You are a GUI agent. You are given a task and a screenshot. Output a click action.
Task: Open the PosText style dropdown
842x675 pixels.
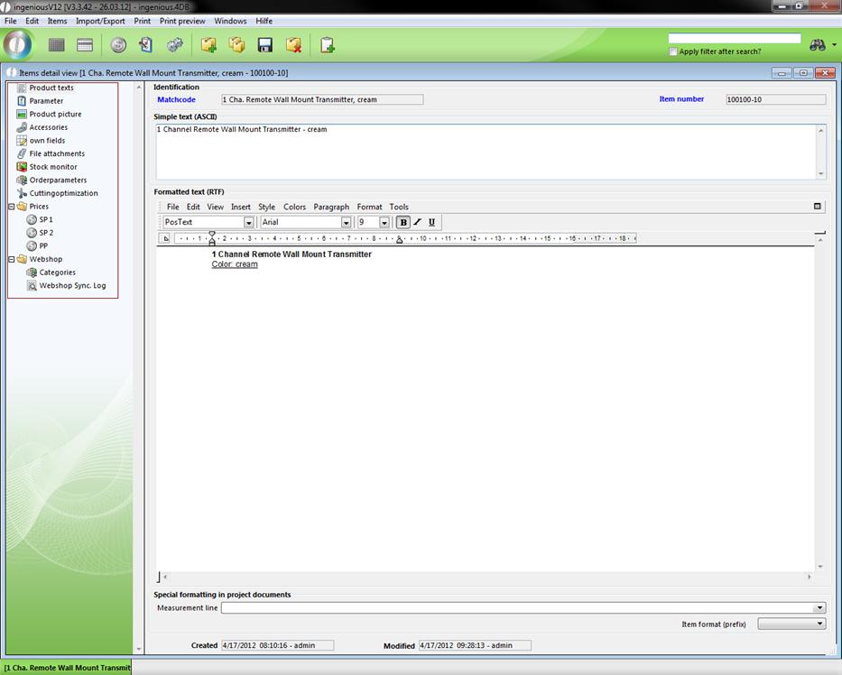click(x=249, y=223)
